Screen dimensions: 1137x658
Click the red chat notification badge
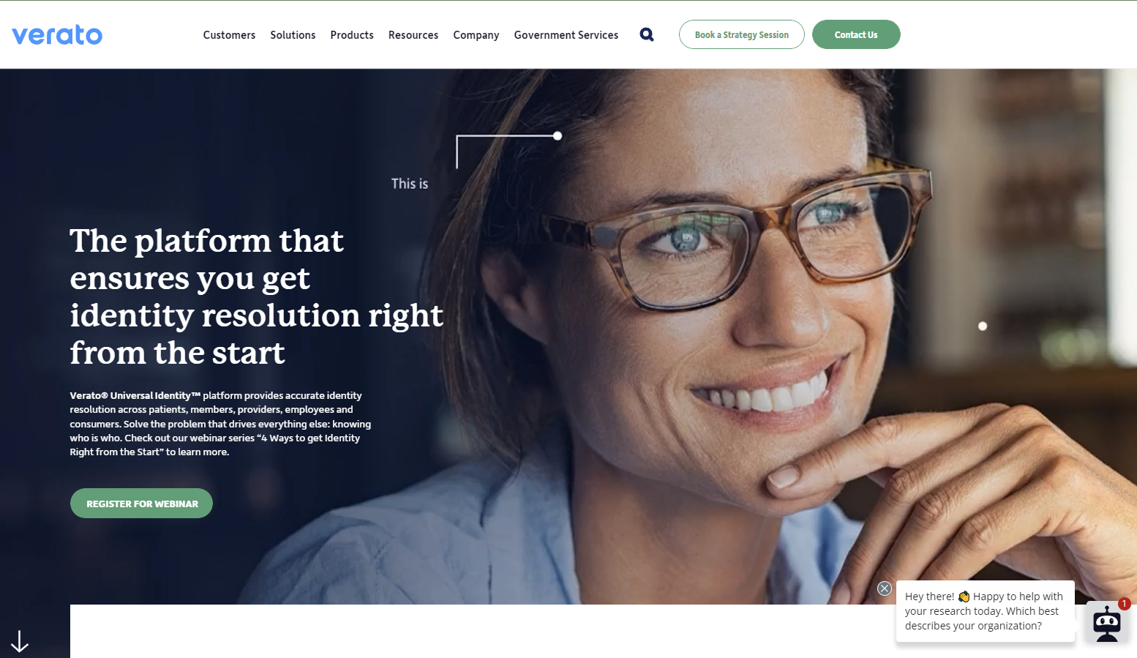tap(1125, 604)
